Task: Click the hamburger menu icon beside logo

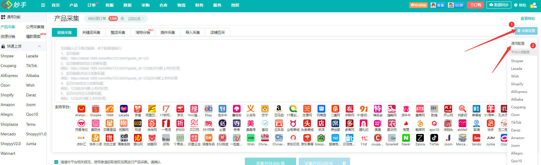Action: tap(43, 5)
